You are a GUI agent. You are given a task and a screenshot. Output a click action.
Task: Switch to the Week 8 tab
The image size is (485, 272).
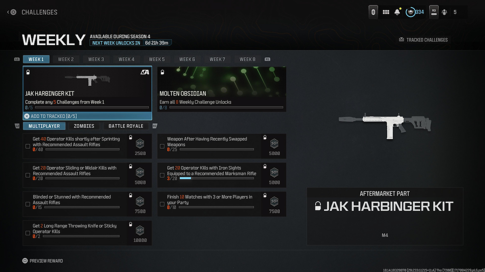coord(247,59)
